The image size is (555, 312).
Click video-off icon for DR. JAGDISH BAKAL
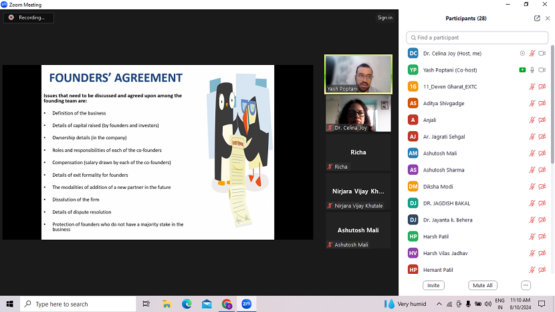[x=542, y=203]
